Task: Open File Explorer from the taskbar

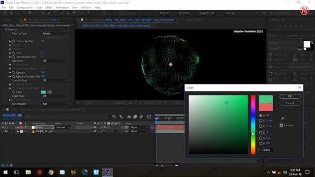Action: 29,172
